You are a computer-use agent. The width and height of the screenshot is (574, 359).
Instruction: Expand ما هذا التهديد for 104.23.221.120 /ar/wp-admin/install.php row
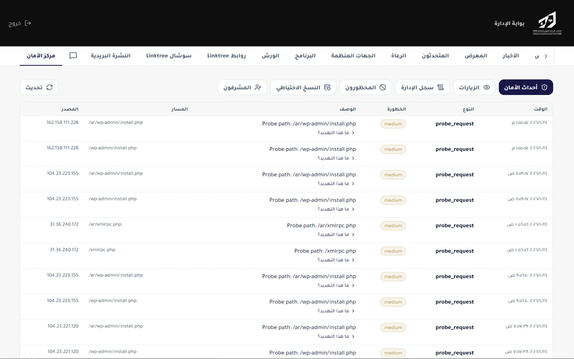[336, 336]
